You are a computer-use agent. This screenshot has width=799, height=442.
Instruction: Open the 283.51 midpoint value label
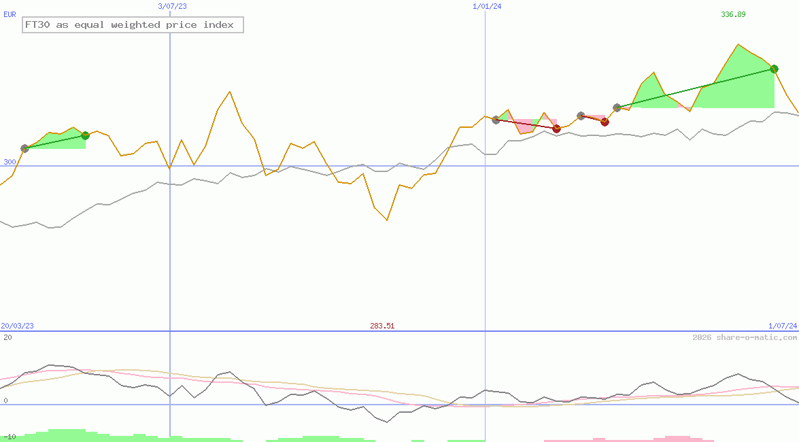point(381,326)
